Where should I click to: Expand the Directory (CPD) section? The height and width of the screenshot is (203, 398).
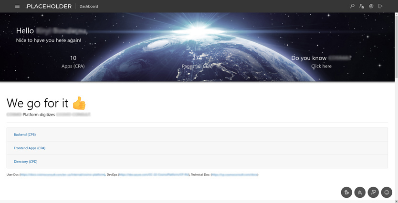point(25,162)
